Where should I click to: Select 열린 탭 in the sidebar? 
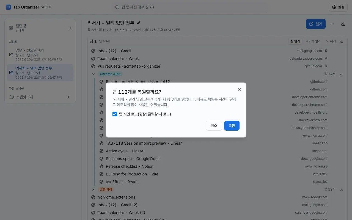pos(40,28)
